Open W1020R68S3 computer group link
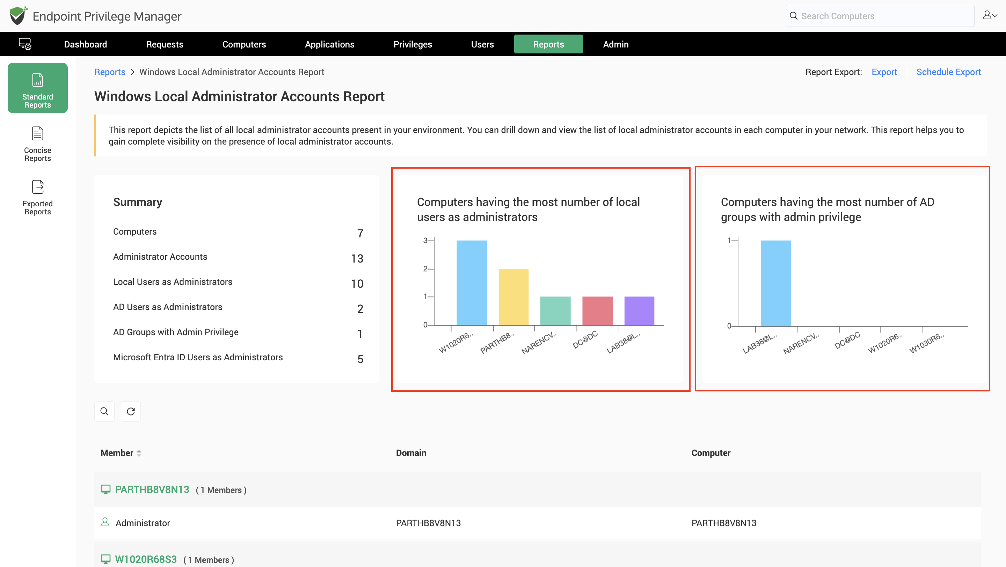This screenshot has height=567, width=1006. (x=146, y=559)
